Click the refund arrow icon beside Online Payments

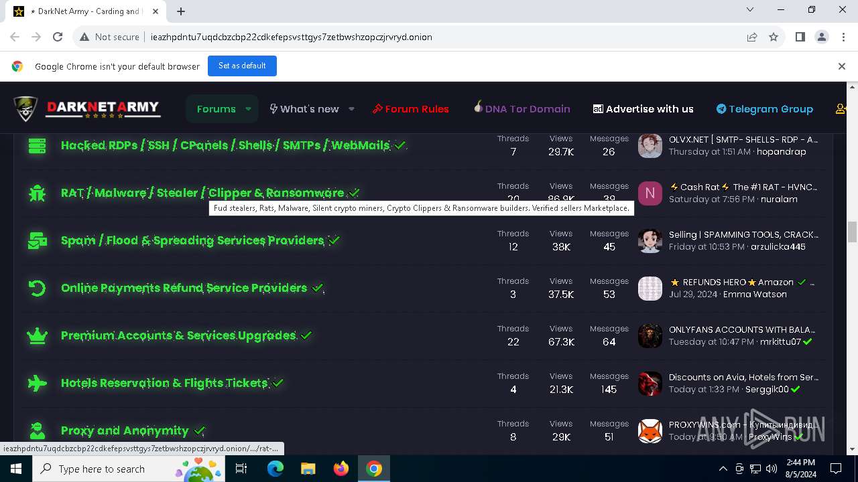37,289
